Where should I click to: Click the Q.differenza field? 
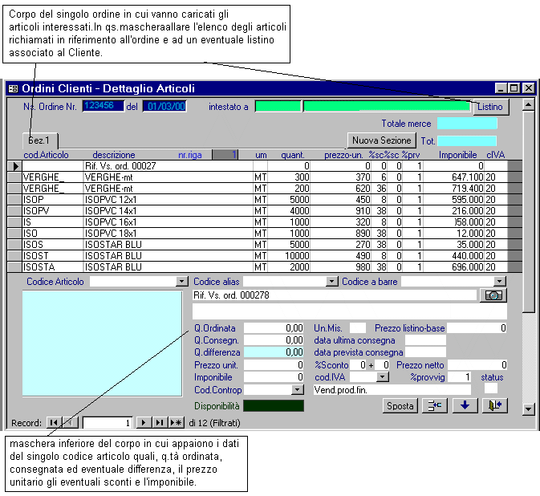(274, 352)
